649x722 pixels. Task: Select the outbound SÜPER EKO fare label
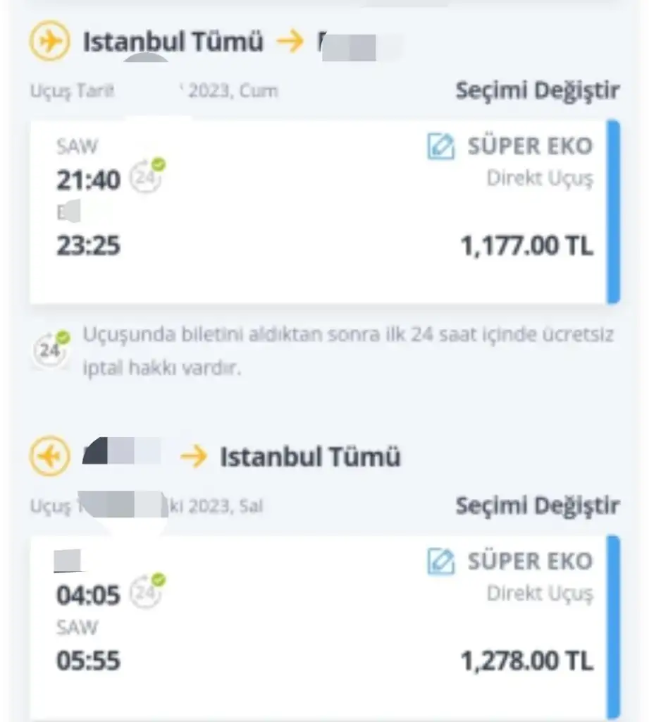(x=530, y=147)
